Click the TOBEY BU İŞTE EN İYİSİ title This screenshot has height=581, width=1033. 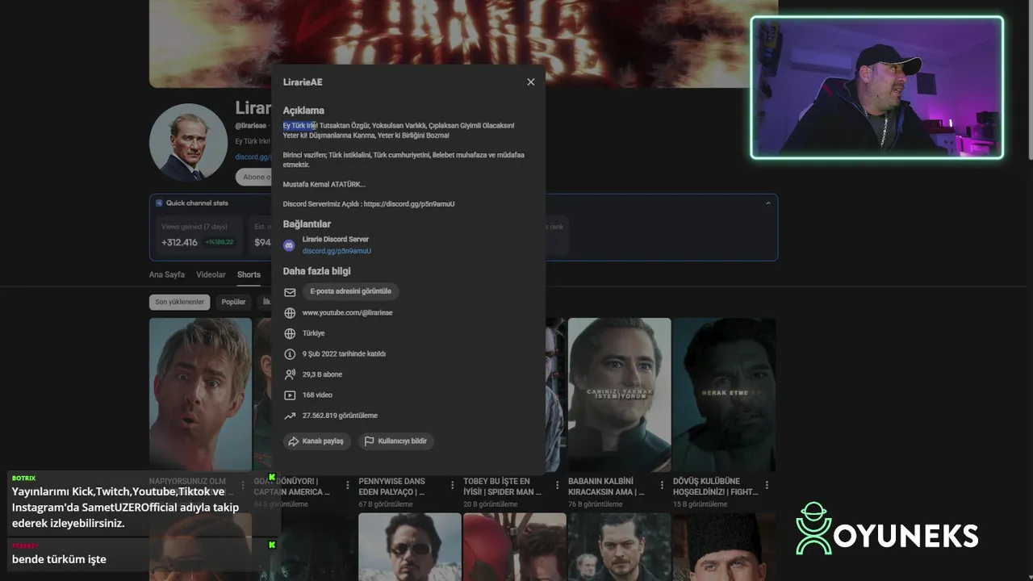tap(503, 487)
